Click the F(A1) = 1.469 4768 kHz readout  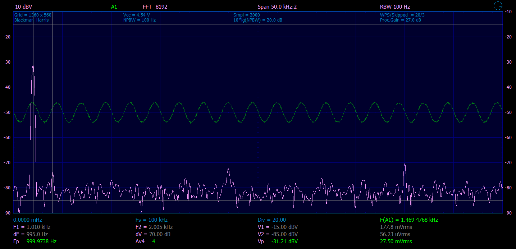coord(409,220)
